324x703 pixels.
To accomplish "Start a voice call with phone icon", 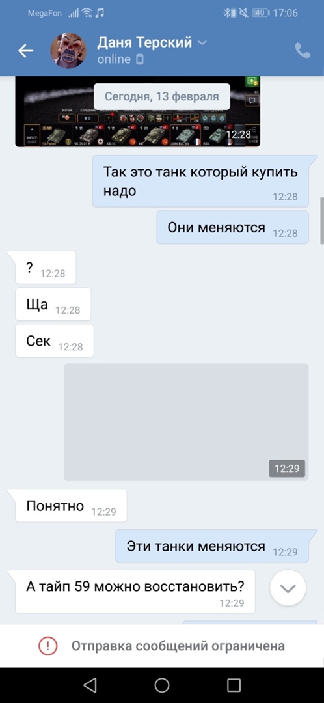I will [x=303, y=51].
